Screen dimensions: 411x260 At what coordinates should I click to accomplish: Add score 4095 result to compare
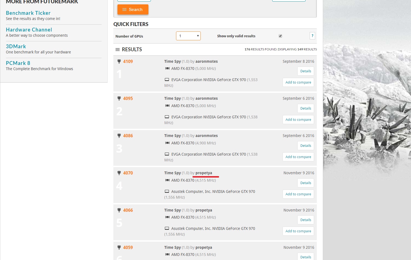click(x=298, y=120)
